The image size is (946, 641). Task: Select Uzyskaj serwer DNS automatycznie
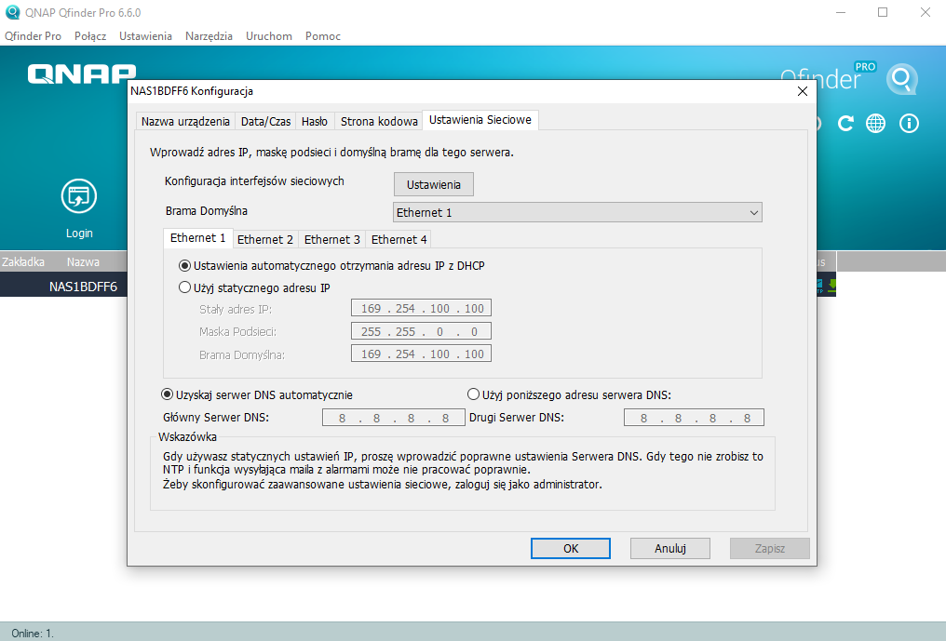257,395
